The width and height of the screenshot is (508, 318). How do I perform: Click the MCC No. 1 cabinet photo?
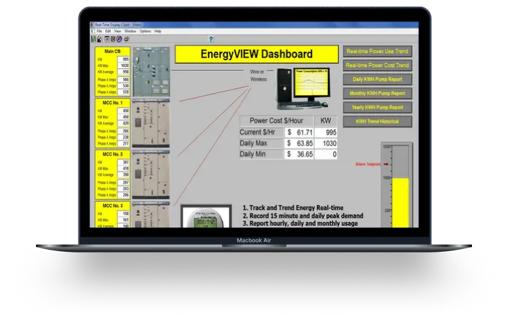[151, 123]
